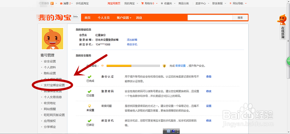The height and width of the screenshot is (134, 290).
Task: Click the screenshot icon in floating toolbar
Action: [x=169, y=131]
